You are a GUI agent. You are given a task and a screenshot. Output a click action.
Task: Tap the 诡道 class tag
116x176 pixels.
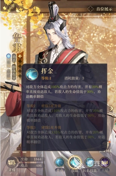[9, 74]
